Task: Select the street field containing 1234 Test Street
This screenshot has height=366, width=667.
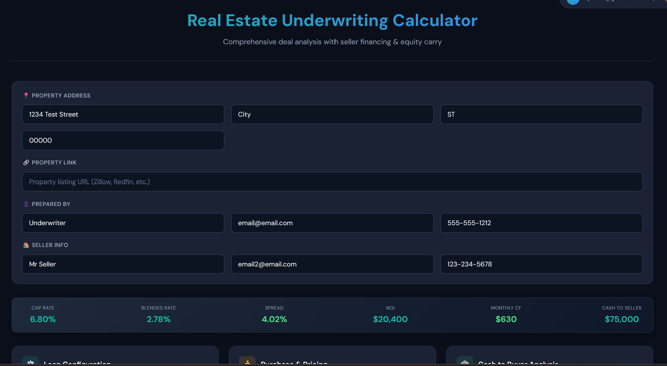Action: click(x=123, y=114)
